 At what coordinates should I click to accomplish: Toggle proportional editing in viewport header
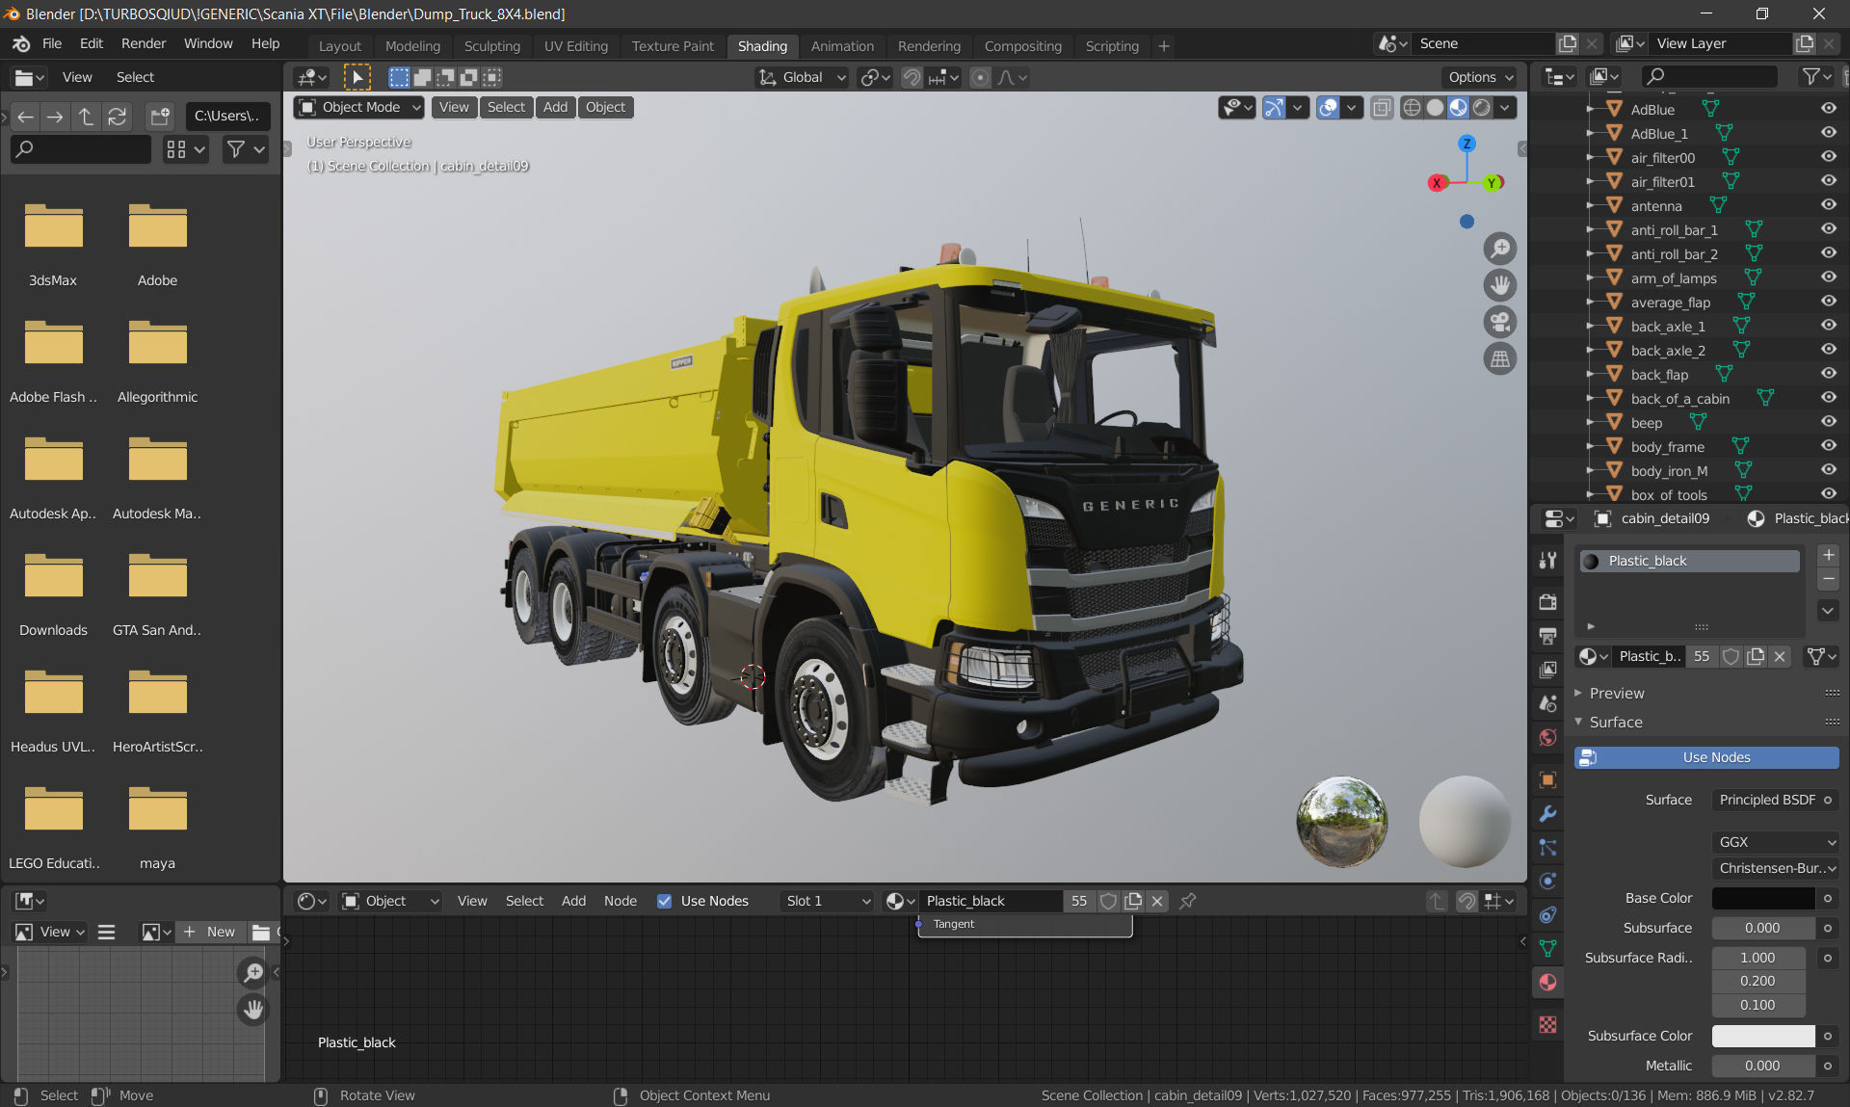coord(980,77)
